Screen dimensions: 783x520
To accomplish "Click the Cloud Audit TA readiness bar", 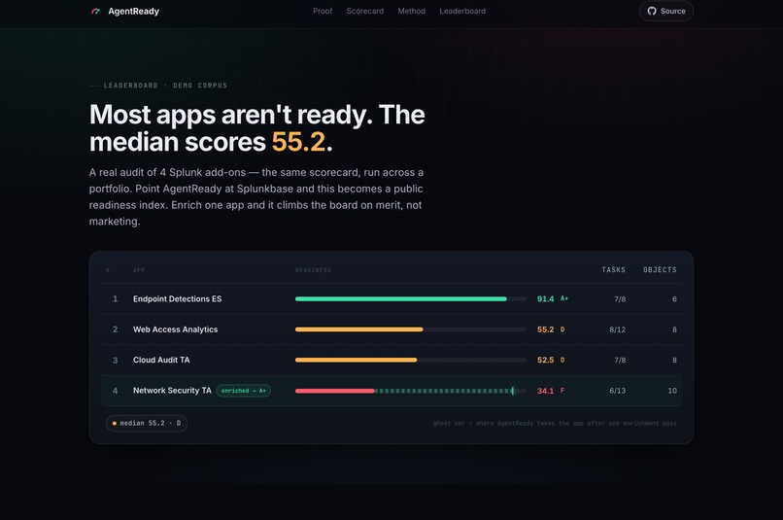I will click(357, 360).
